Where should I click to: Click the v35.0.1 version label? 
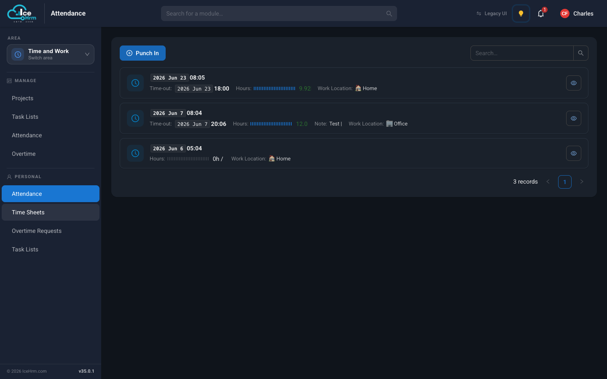[x=86, y=371]
